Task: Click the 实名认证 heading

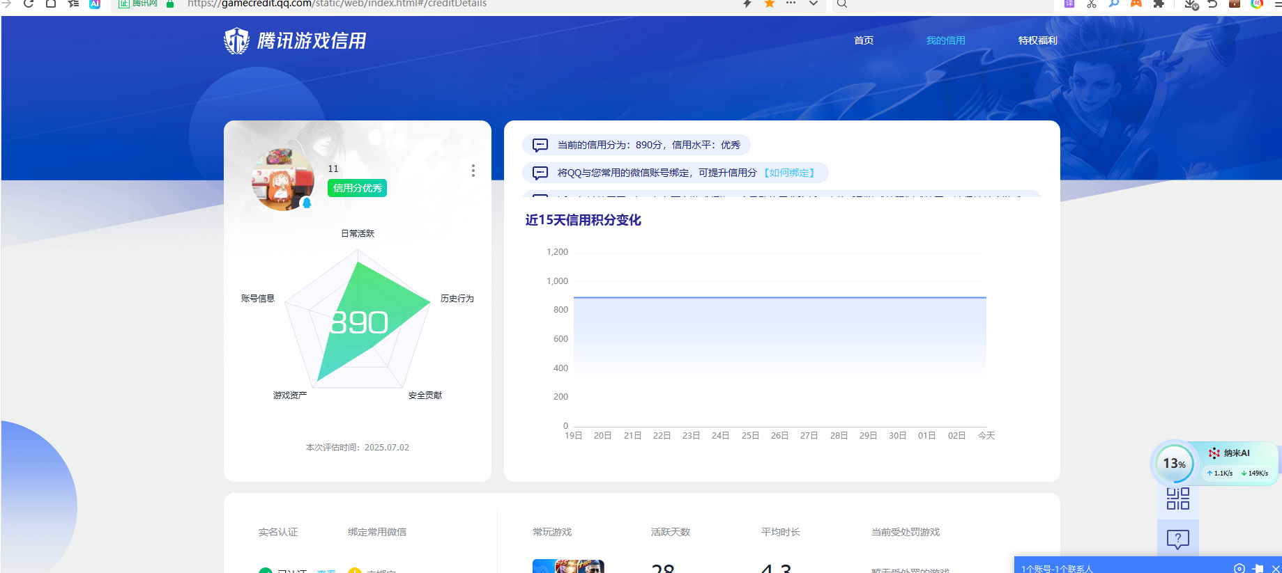Action: click(278, 532)
